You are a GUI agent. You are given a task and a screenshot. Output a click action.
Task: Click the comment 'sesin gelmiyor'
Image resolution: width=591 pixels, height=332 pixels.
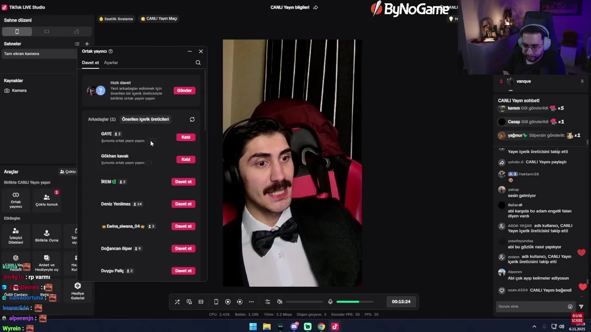(x=522, y=196)
